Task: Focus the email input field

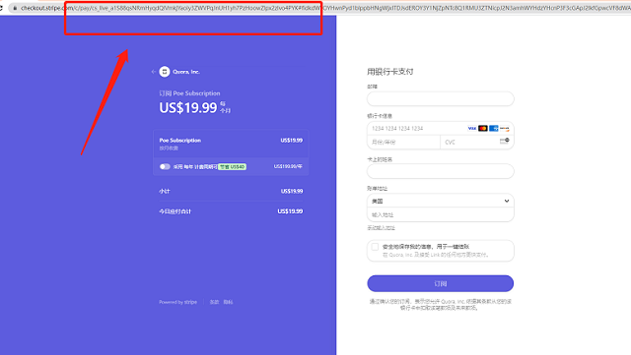Action: [x=441, y=98]
